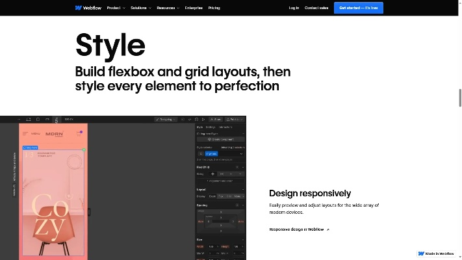Select the desktop breakpoint icon
This screenshot has width=462, height=260.
click(29, 120)
